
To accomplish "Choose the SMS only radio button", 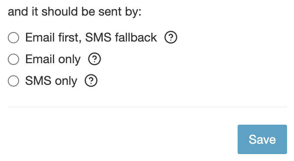I will (x=13, y=81).
